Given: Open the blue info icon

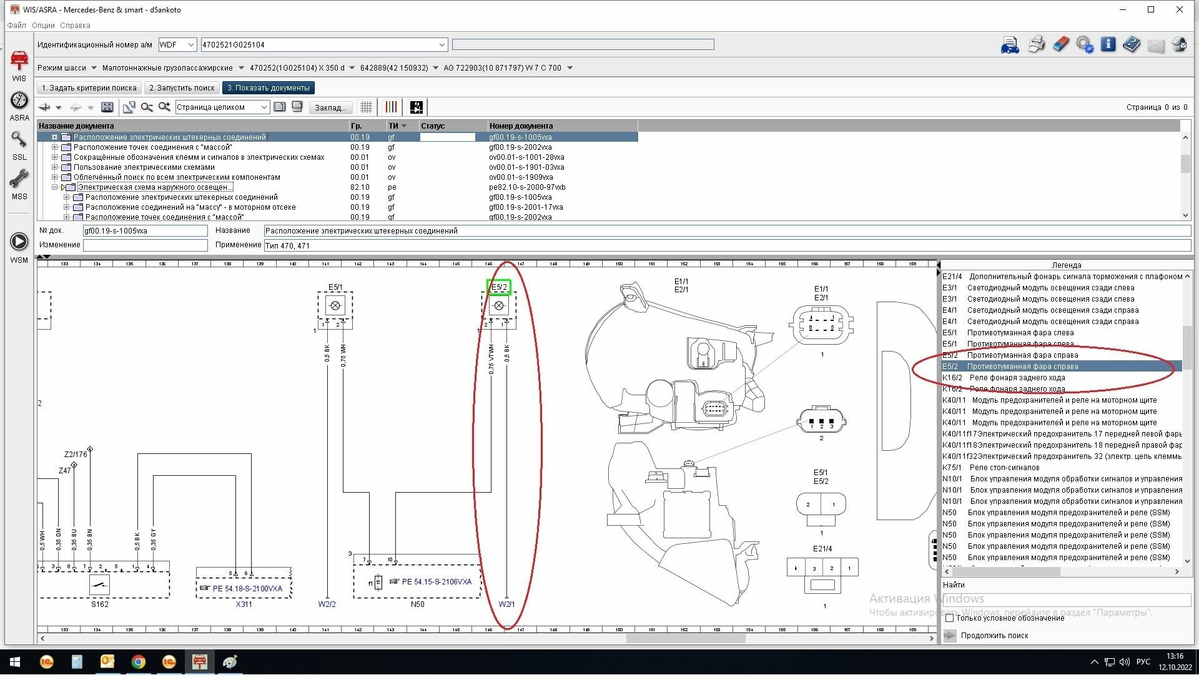Looking at the screenshot, I should [1108, 44].
